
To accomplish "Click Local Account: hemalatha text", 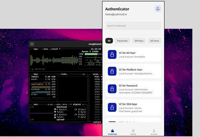I will (132, 57).
